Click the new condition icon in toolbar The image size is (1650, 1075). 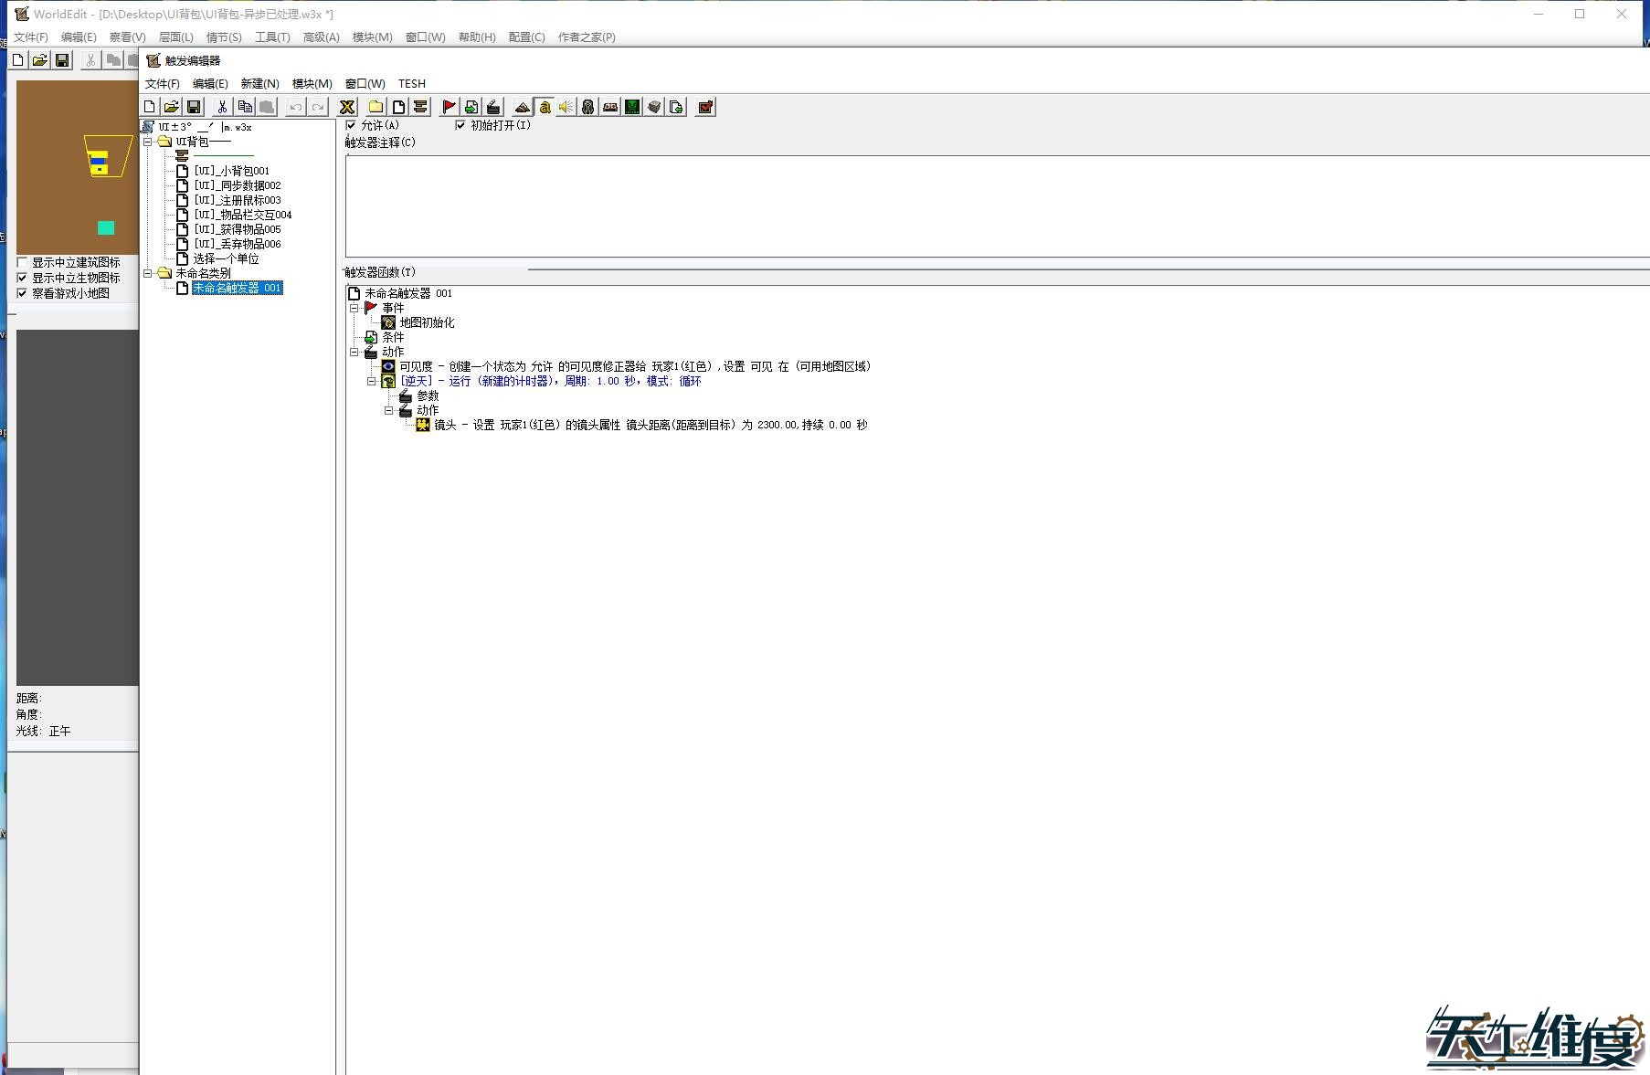471,107
